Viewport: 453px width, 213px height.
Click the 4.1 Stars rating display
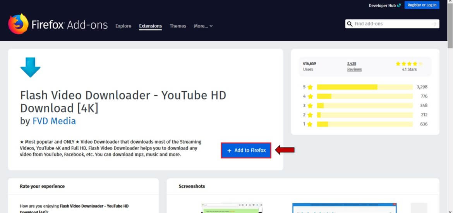click(409, 67)
